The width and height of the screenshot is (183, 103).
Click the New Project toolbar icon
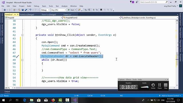tap(14, 10)
